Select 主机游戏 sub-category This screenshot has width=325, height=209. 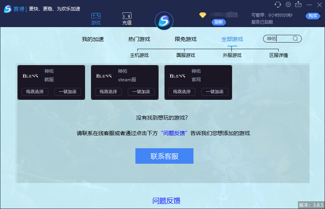pyautogui.click(x=139, y=55)
